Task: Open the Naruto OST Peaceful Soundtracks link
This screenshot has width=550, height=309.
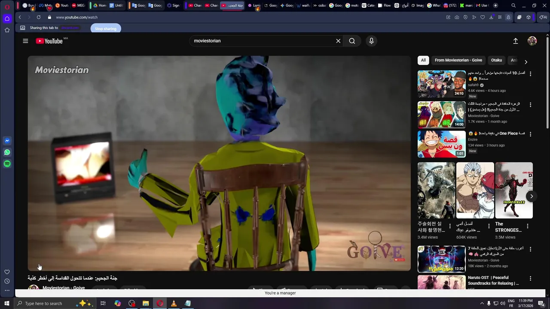Action: [x=493, y=280]
